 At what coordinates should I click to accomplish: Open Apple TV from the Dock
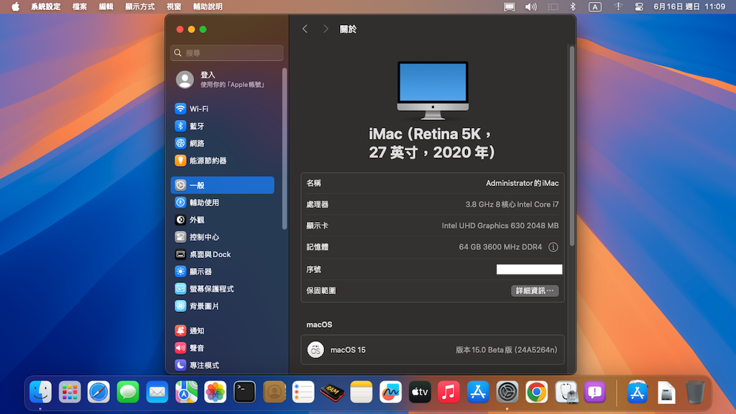tap(420, 392)
